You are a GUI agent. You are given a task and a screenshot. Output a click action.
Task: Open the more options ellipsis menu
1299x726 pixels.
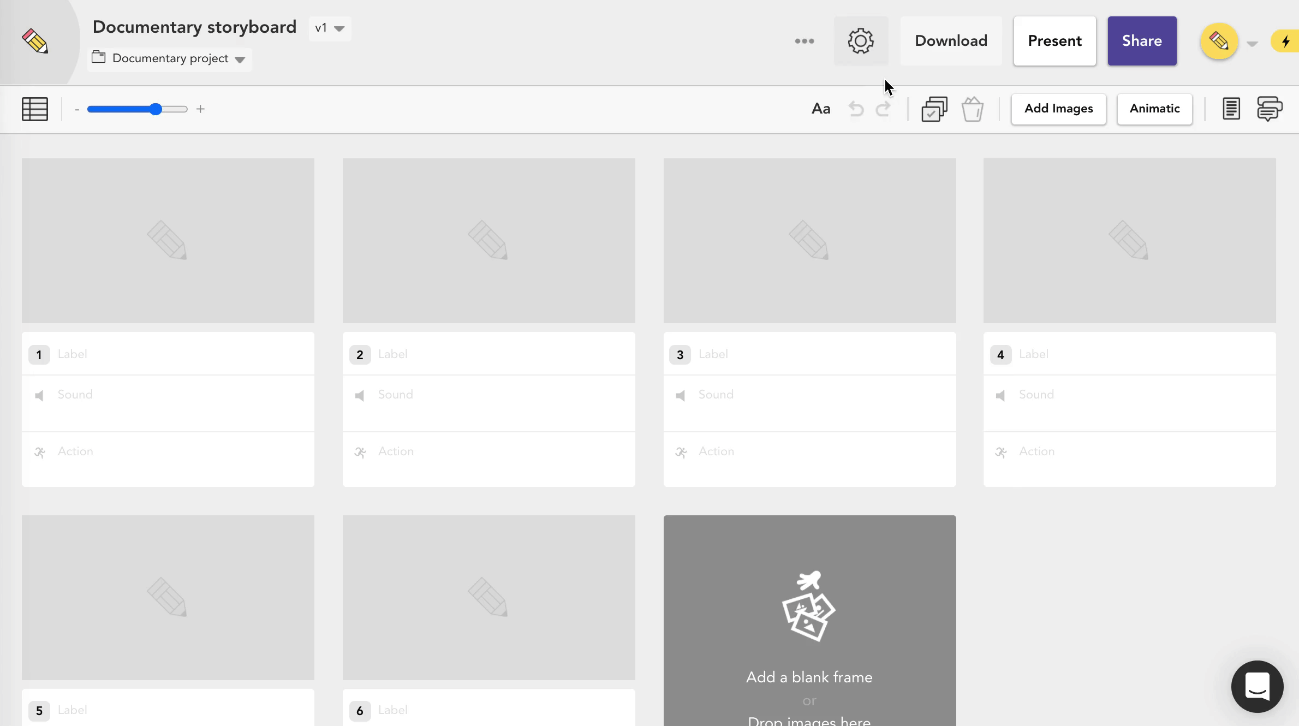804,41
